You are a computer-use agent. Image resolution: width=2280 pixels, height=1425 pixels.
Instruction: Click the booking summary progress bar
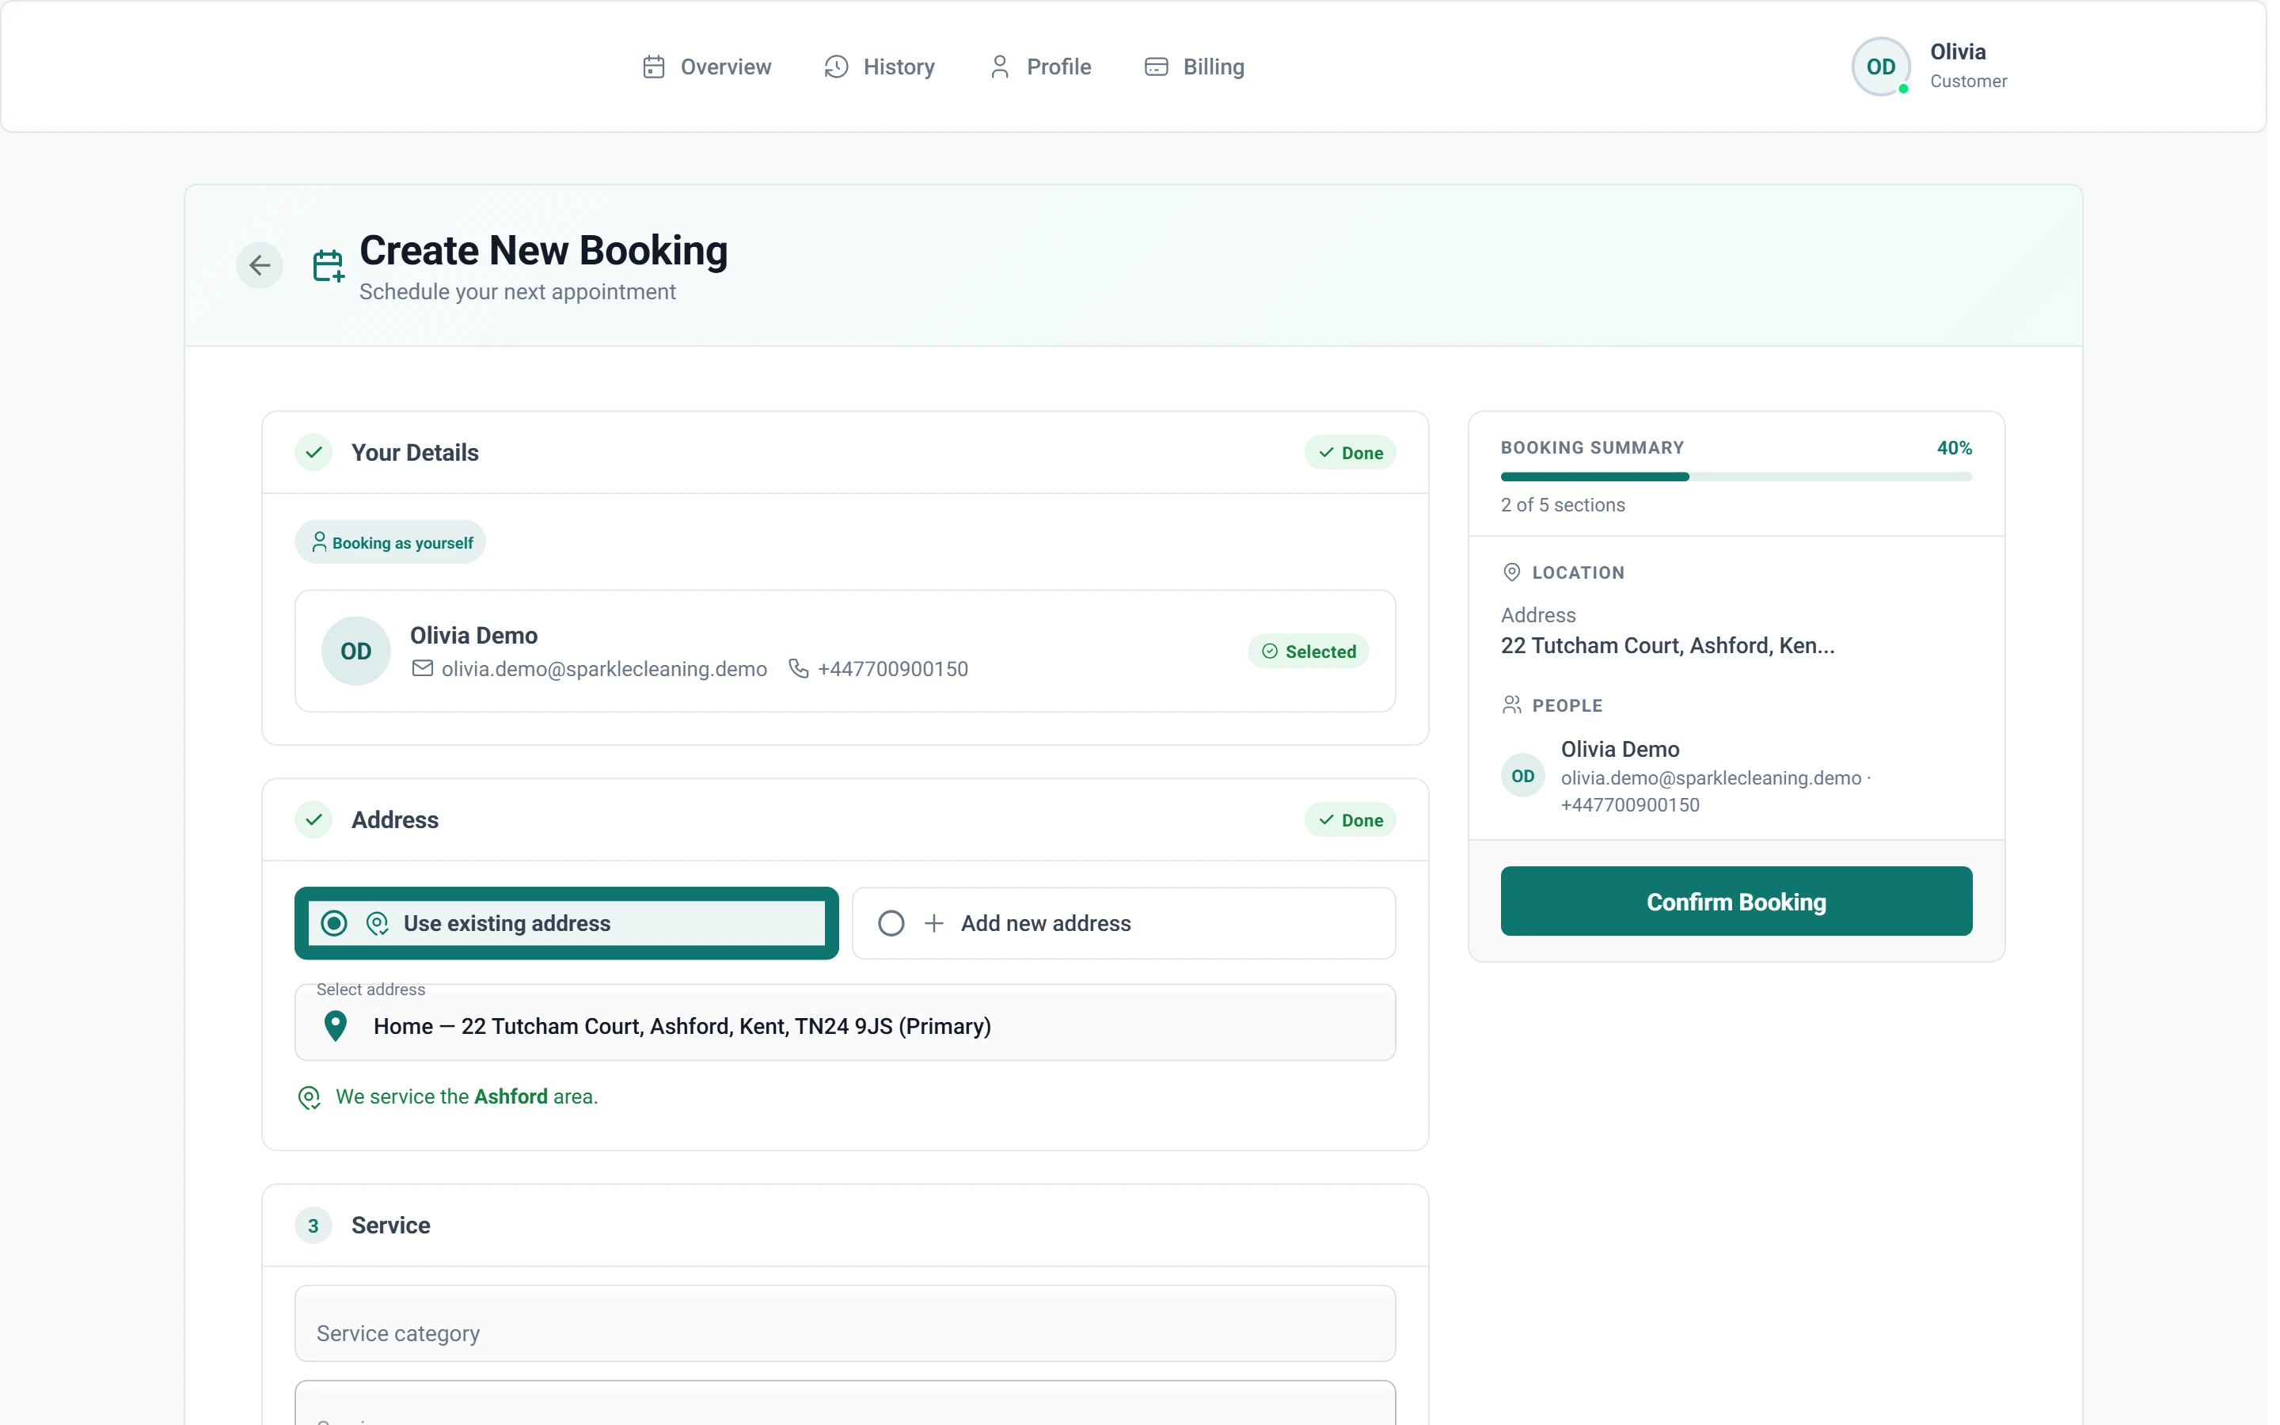point(1738,478)
